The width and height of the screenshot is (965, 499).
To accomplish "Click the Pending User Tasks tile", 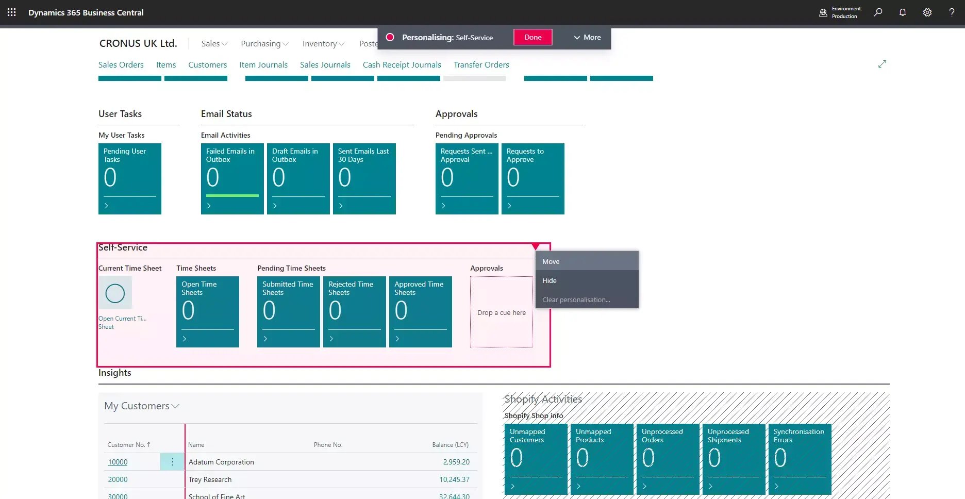I will [x=130, y=179].
